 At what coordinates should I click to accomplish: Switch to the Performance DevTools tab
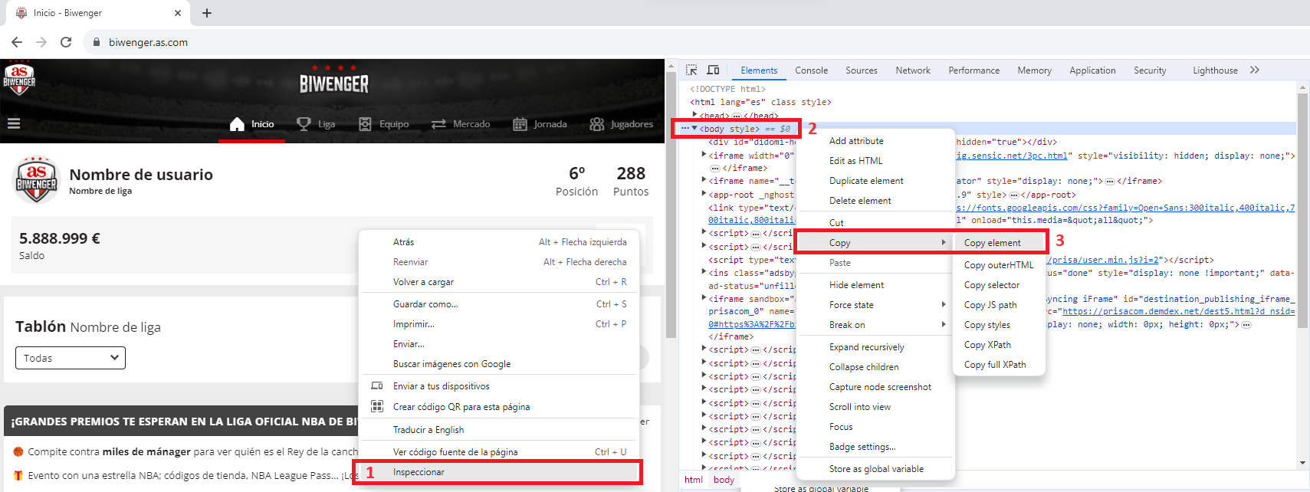(973, 71)
